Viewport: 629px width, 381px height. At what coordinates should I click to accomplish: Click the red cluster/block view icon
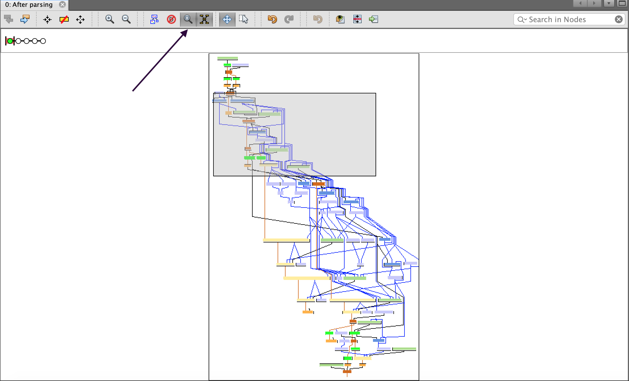click(171, 19)
